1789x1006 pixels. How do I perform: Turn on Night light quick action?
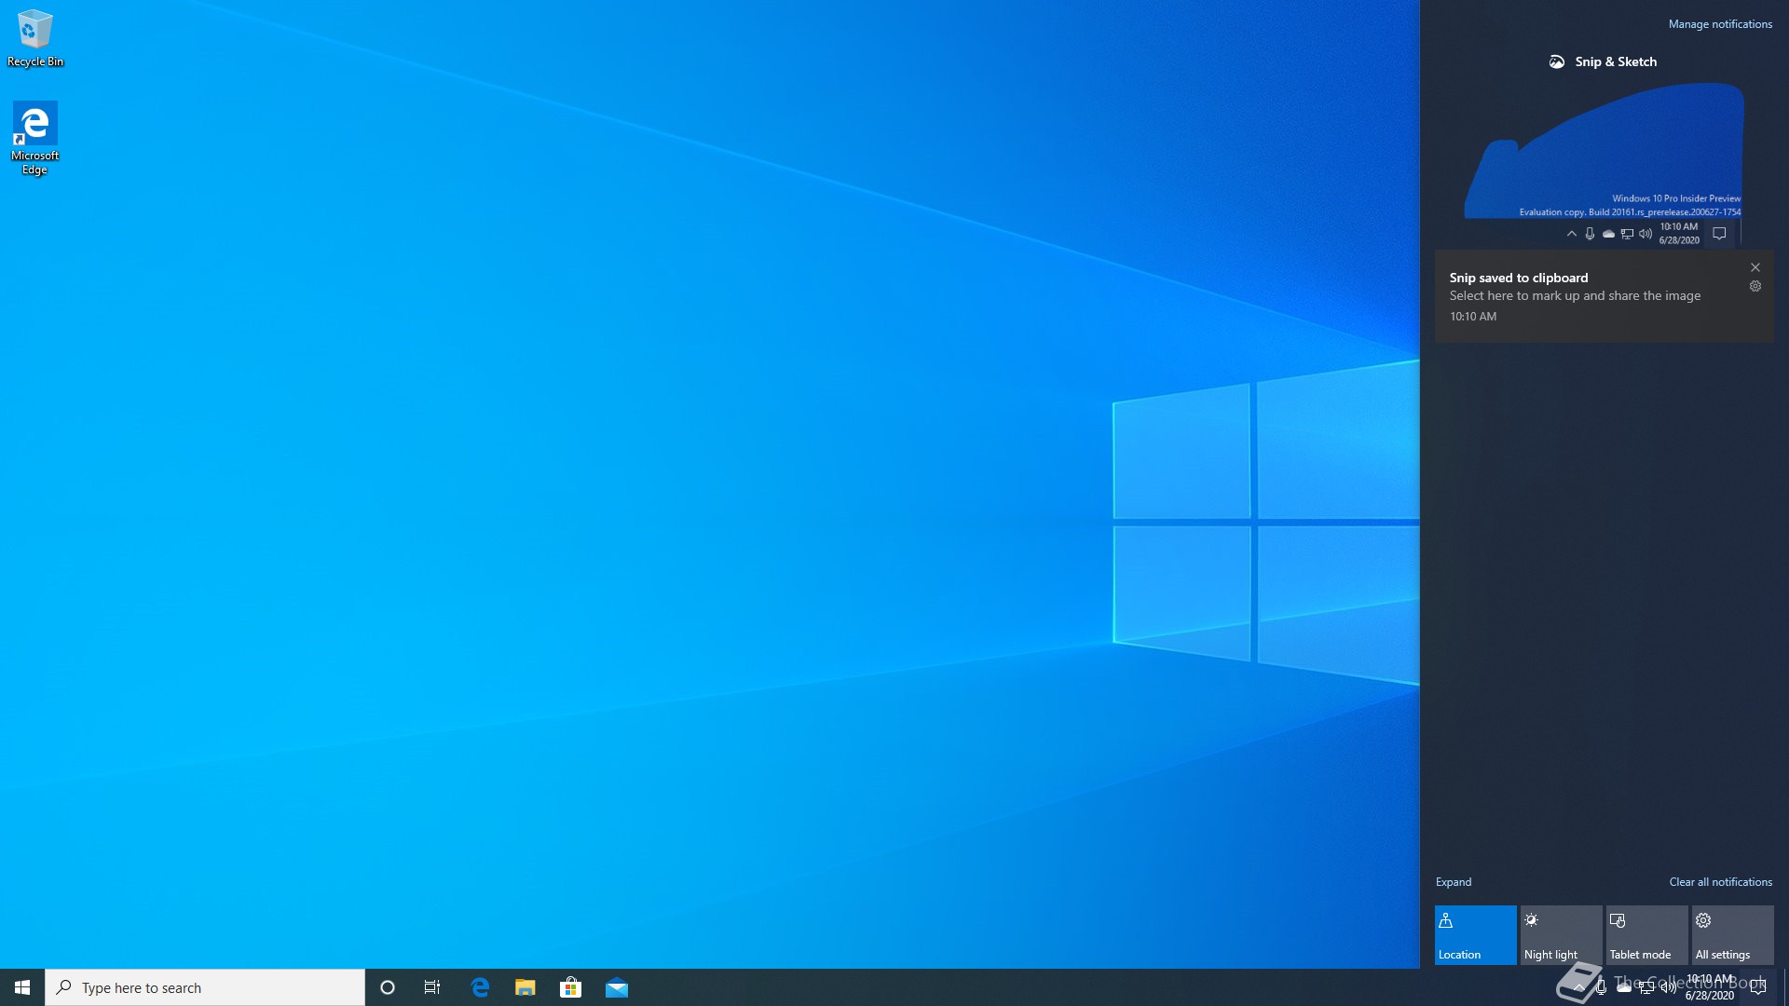1561,934
